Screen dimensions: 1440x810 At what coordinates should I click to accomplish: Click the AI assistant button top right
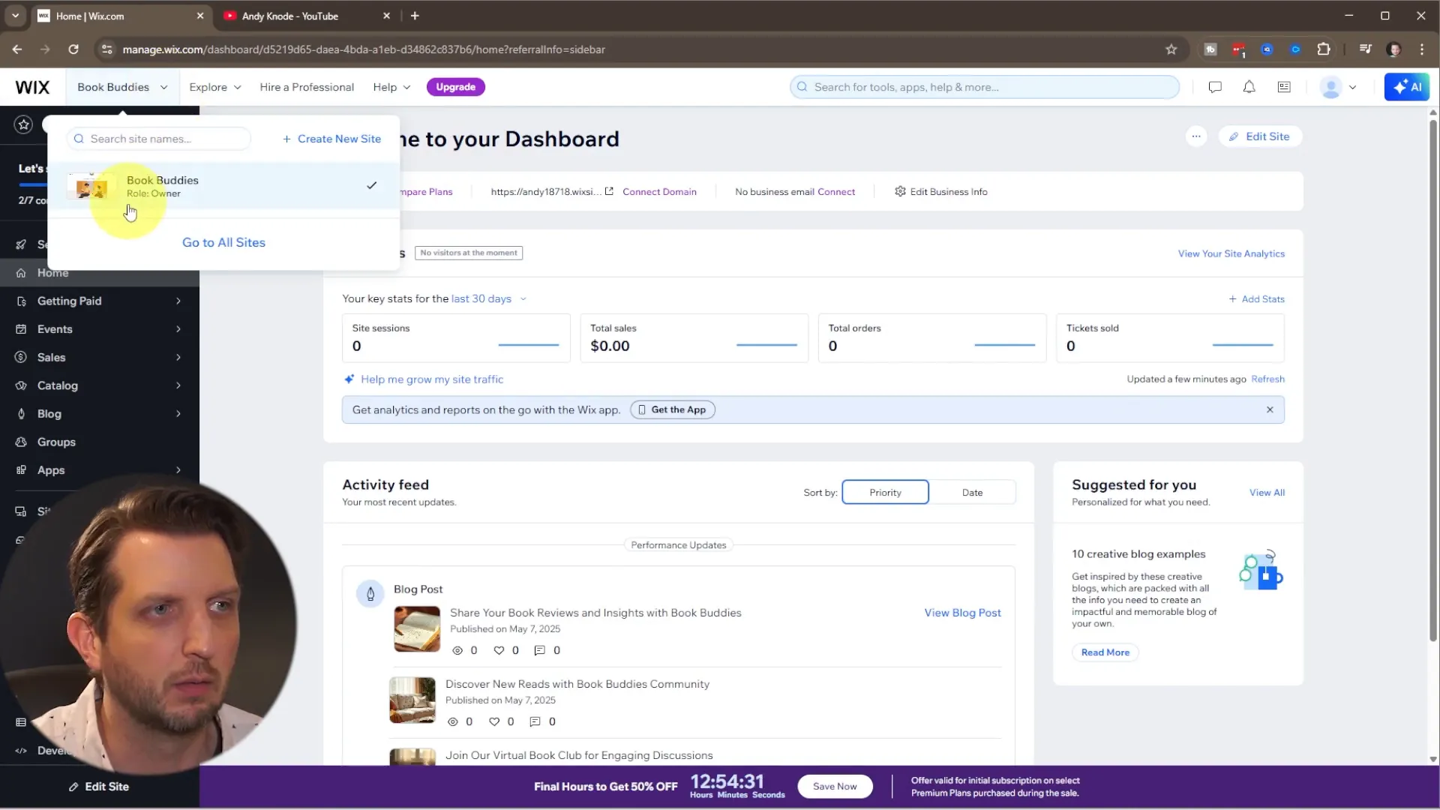coord(1407,86)
